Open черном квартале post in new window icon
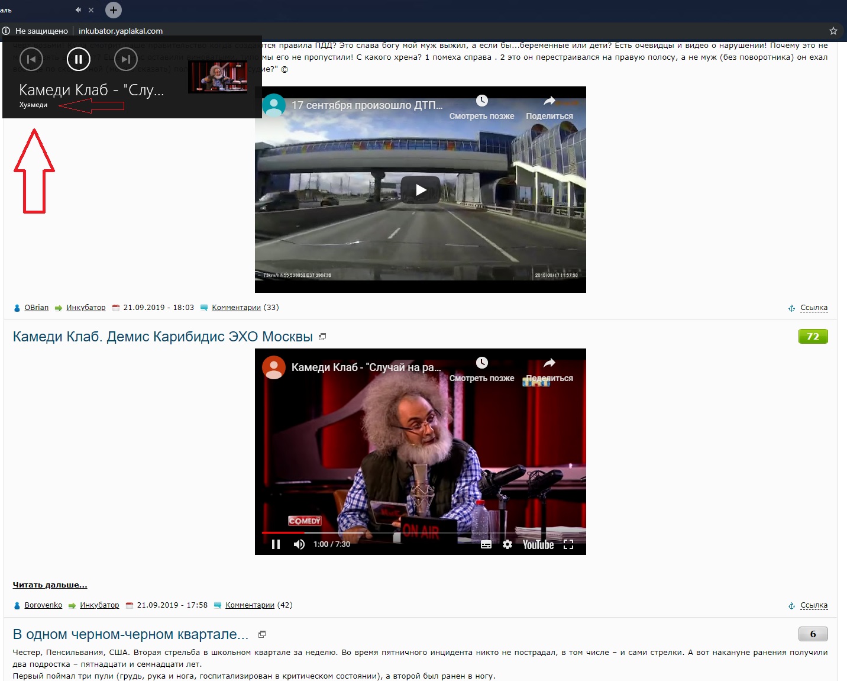Viewport: 847px width, 681px height. click(x=262, y=634)
